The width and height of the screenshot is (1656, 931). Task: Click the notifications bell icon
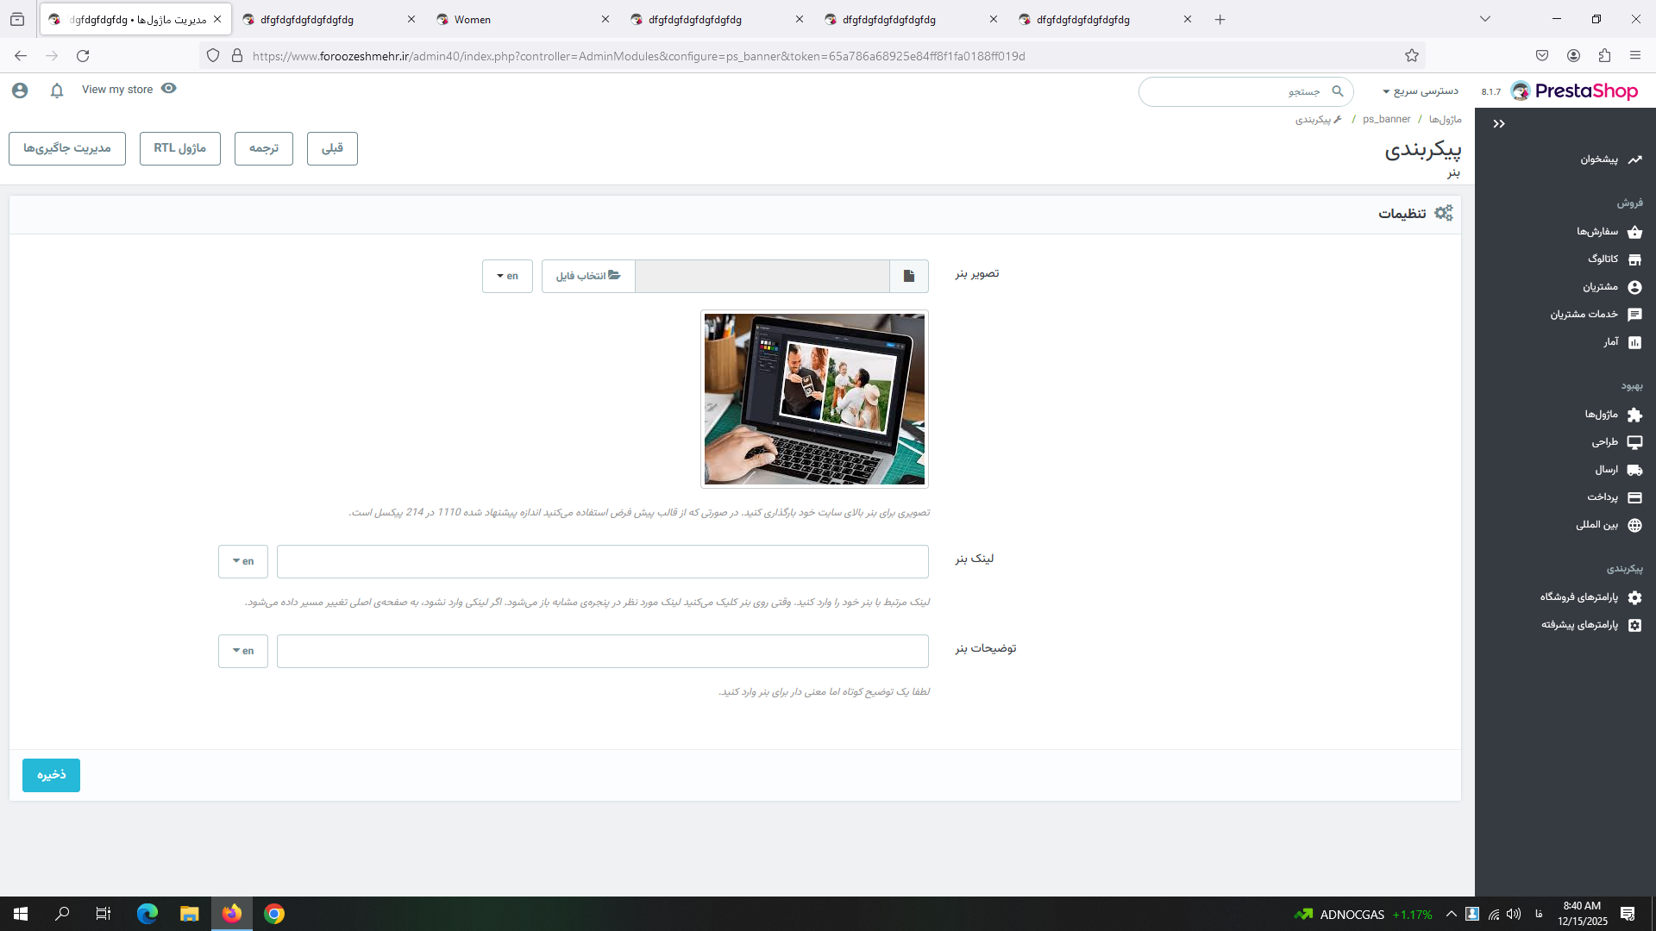coord(57,91)
